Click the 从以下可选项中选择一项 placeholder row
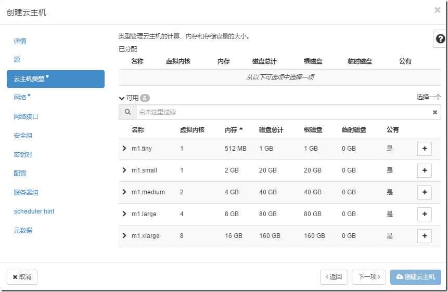Screen dimensions: 448x292 280,77
